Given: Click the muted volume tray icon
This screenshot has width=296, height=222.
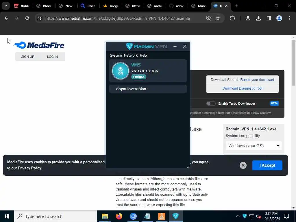Looking at the screenshot, I should coord(258,216).
